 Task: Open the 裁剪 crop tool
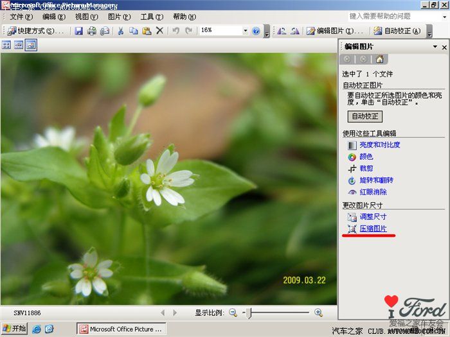pos(366,168)
